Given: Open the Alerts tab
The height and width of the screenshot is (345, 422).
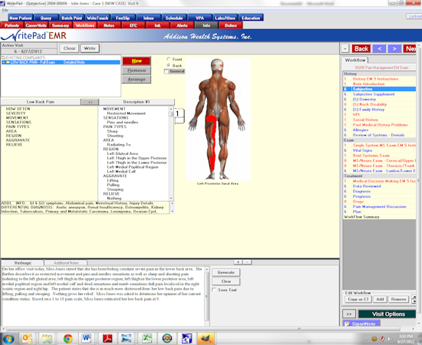Looking at the screenshot, I should pos(182,25).
